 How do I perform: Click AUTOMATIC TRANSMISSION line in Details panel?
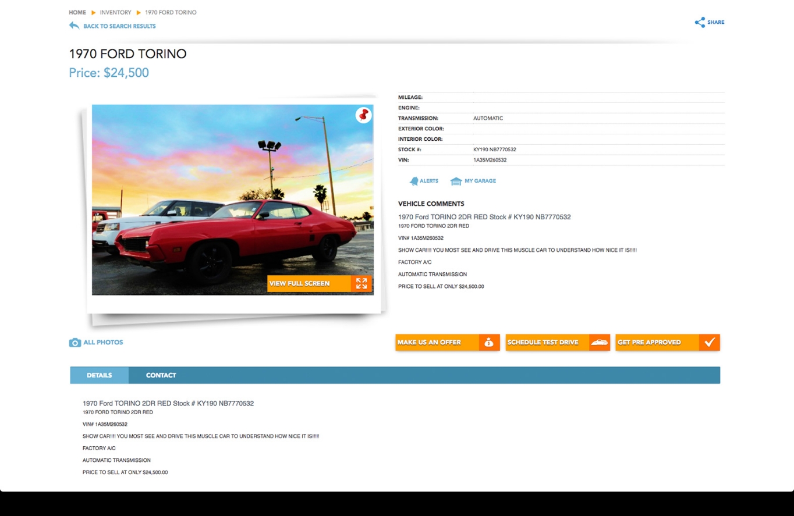click(x=116, y=460)
